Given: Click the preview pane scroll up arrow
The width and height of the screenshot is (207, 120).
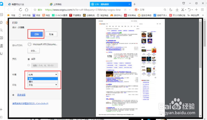Looking at the screenshot, I should (x=200, y=20).
